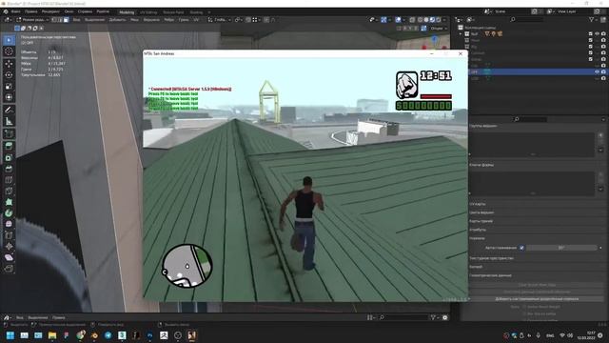Open the Глобал transform orientation dropdown
This screenshot has height=343, width=609.
tap(220, 19)
